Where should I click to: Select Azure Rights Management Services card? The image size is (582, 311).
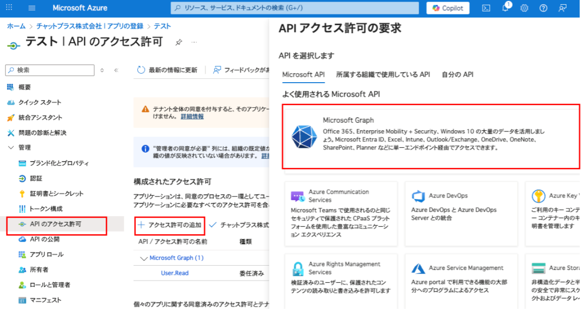tap(341, 281)
